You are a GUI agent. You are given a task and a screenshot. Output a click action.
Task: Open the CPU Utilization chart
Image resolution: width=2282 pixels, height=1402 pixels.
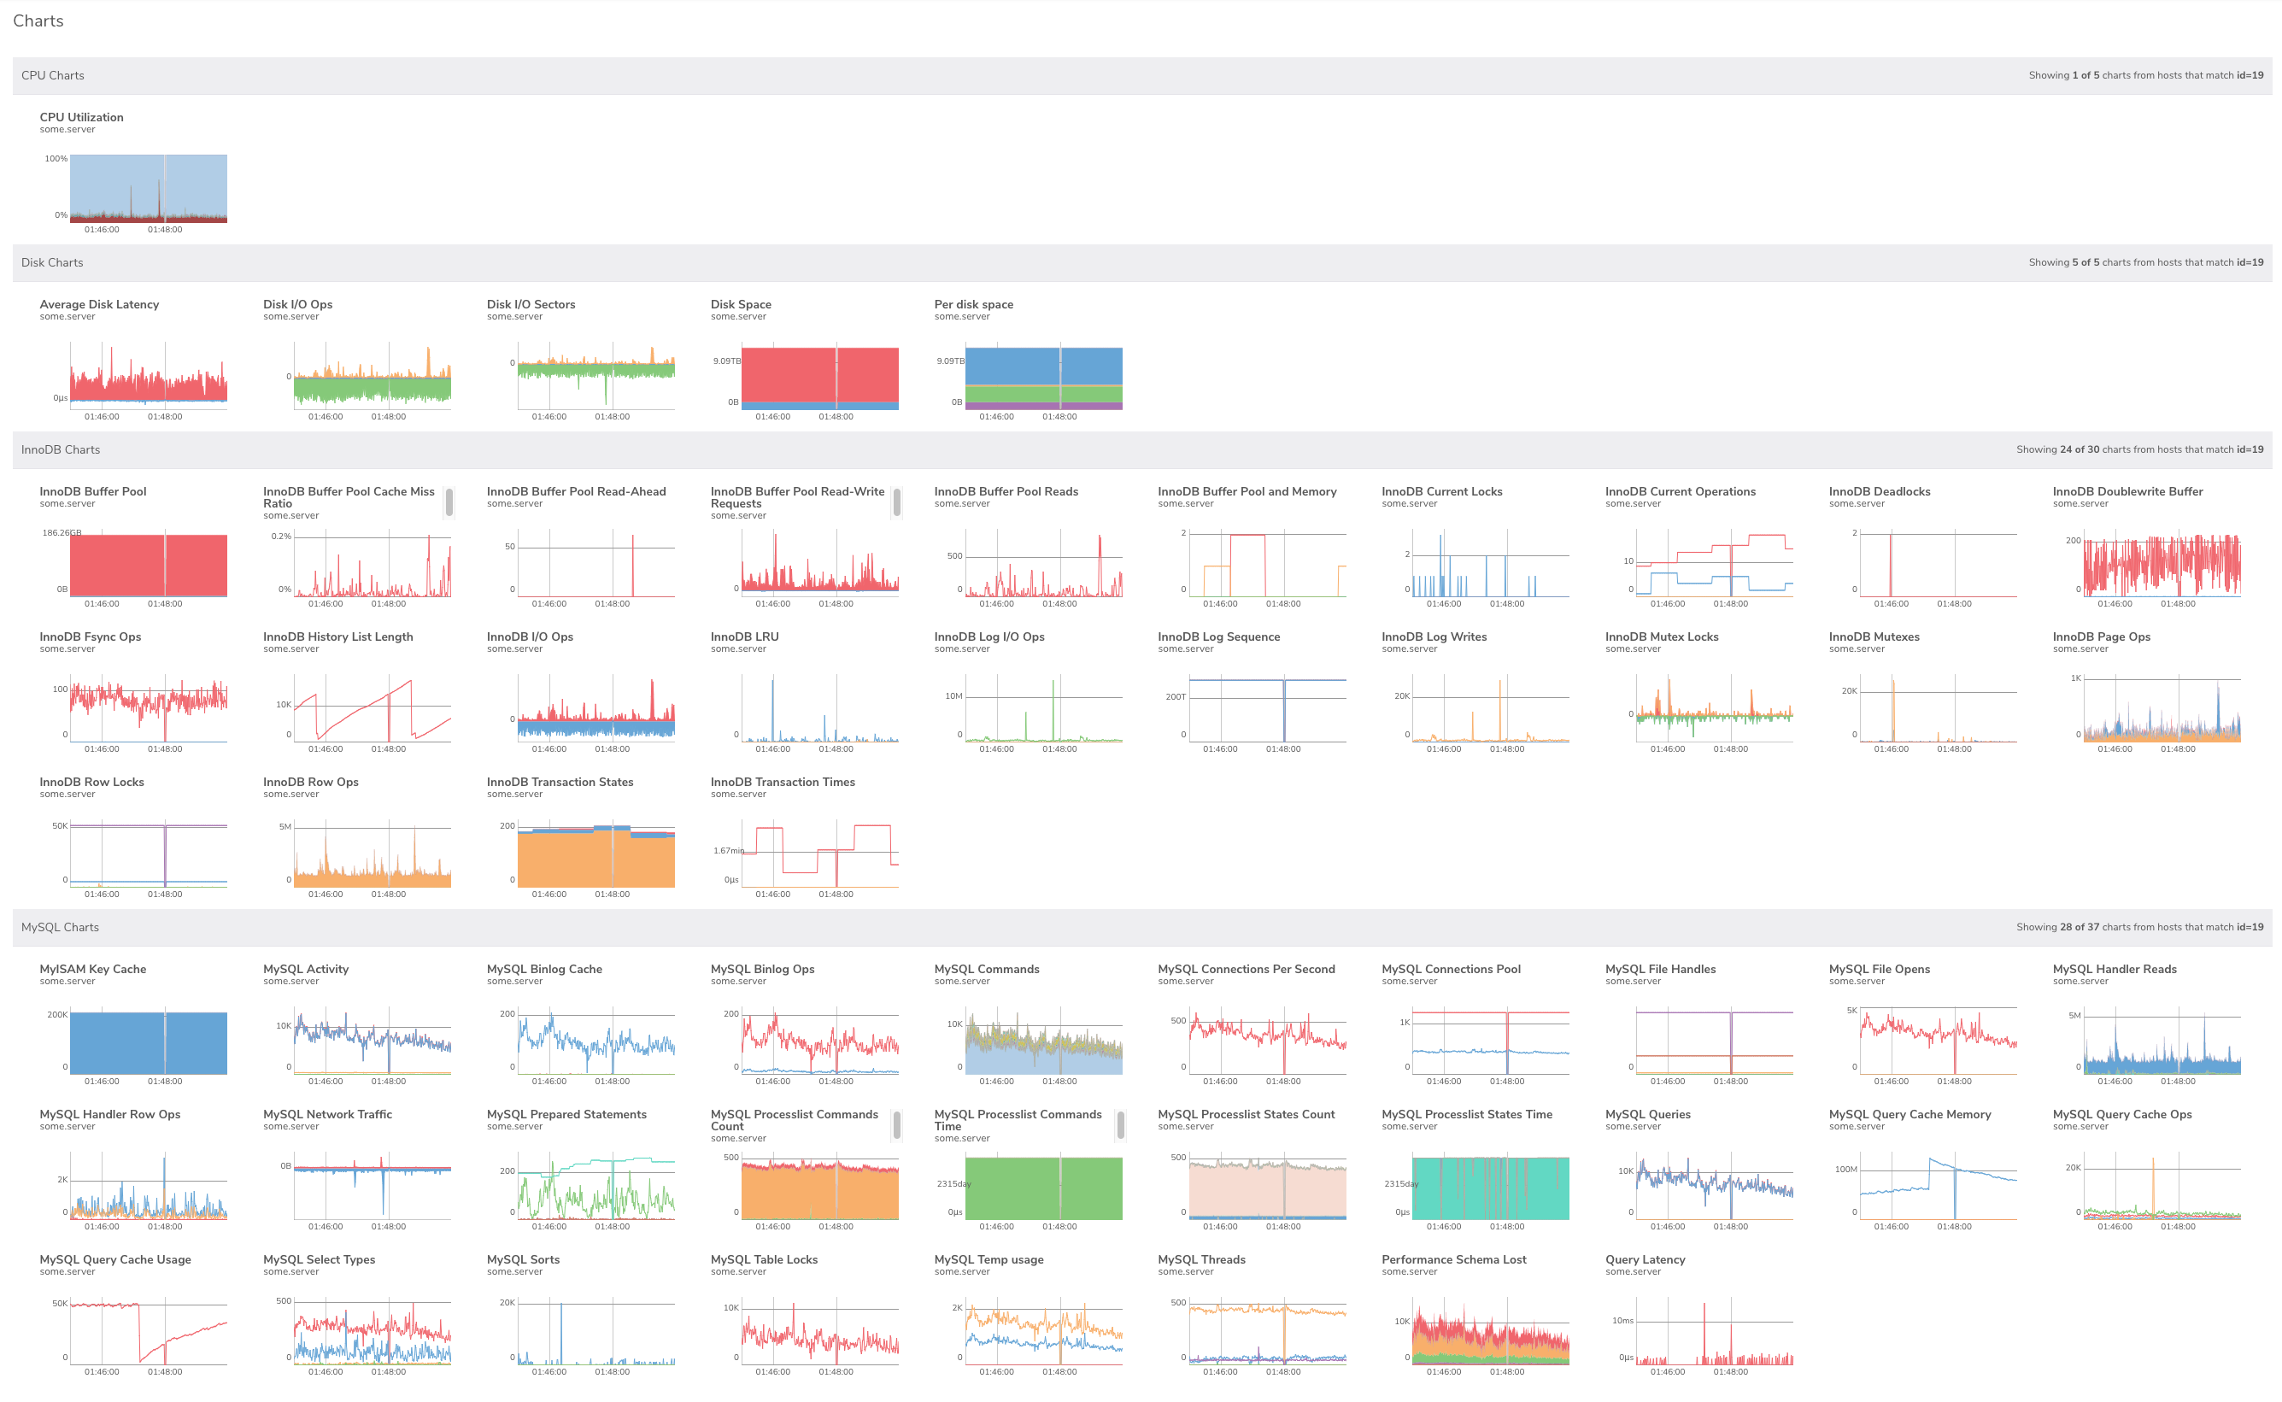(x=80, y=117)
